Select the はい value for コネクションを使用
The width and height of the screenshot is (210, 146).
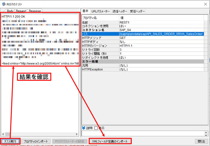point(161,26)
